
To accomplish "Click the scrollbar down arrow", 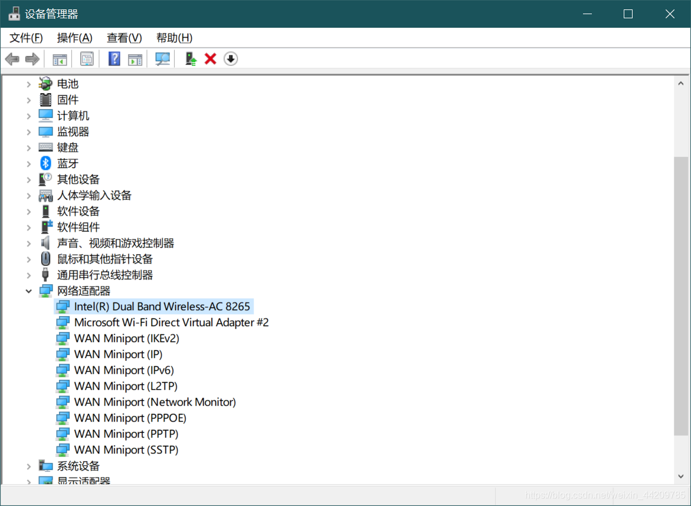I will (681, 477).
